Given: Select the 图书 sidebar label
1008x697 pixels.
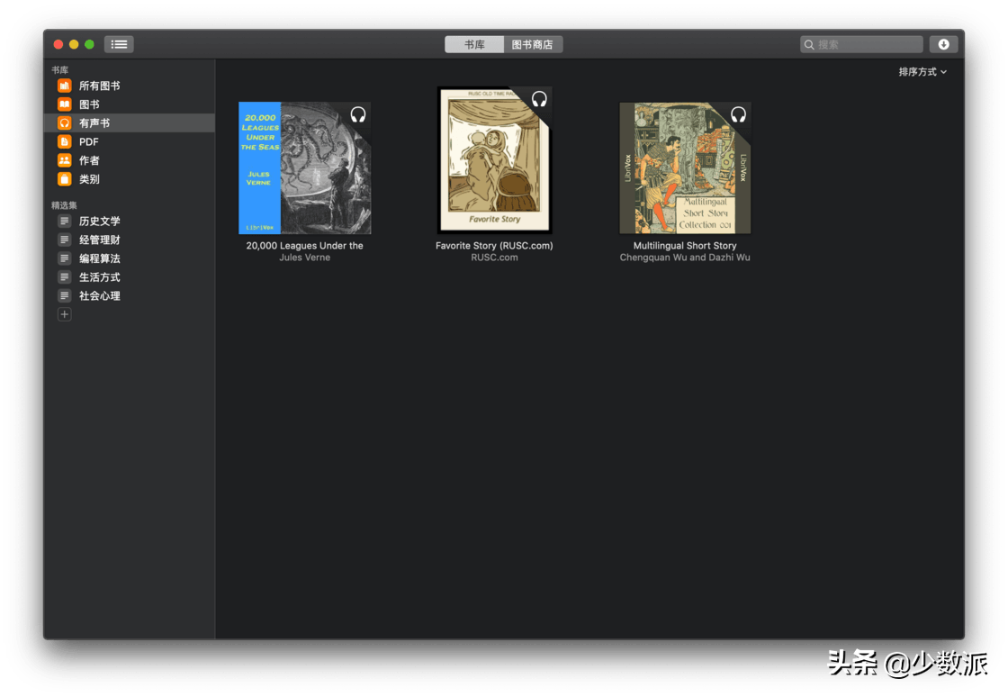Looking at the screenshot, I should pyautogui.click(x=89, y=104).
